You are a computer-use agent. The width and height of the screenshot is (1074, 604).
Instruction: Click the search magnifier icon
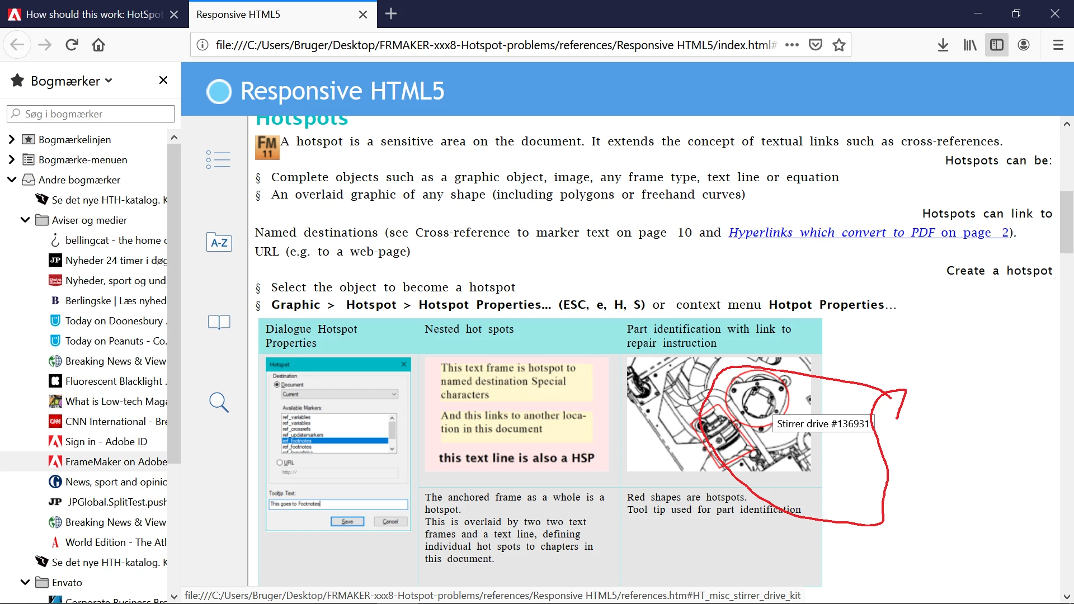coord(219,402)
